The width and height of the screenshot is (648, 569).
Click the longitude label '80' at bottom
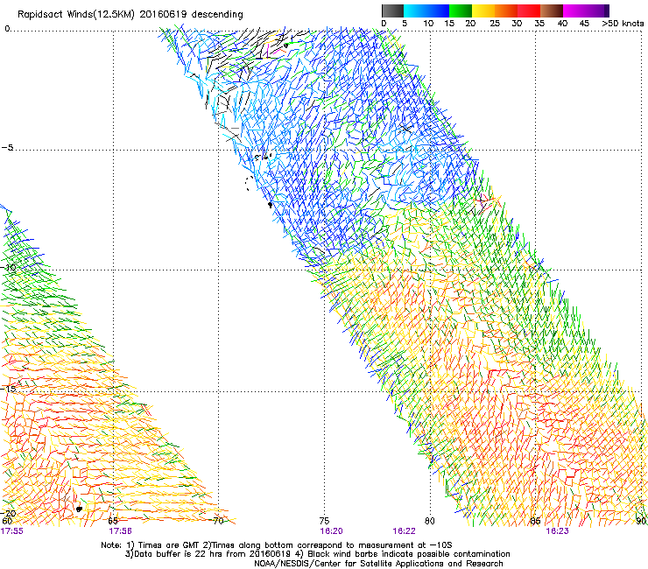[x=430, y=521]
